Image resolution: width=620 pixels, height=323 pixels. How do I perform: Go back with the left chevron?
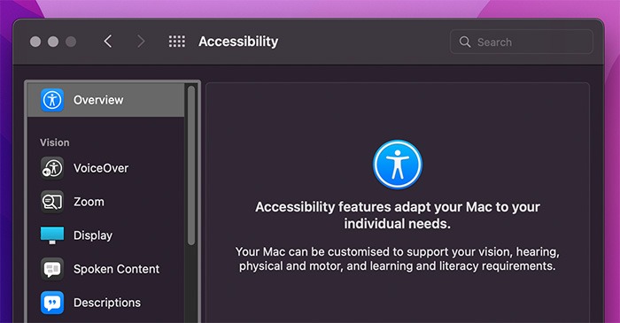[x=108, y=42]
